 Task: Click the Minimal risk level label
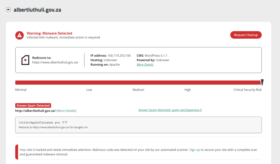click(x=21, y=90)
